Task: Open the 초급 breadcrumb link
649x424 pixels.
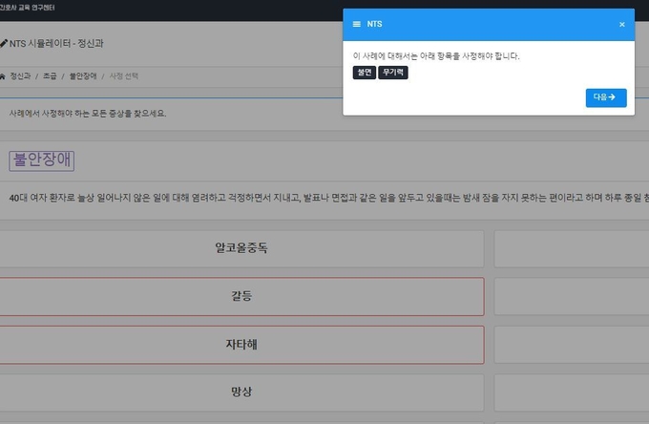Action: (50, 76)
